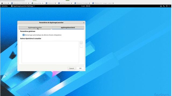This screenshot has height=96, width=172.
Task: Click the Cancel button
Action: pos(71,68)
